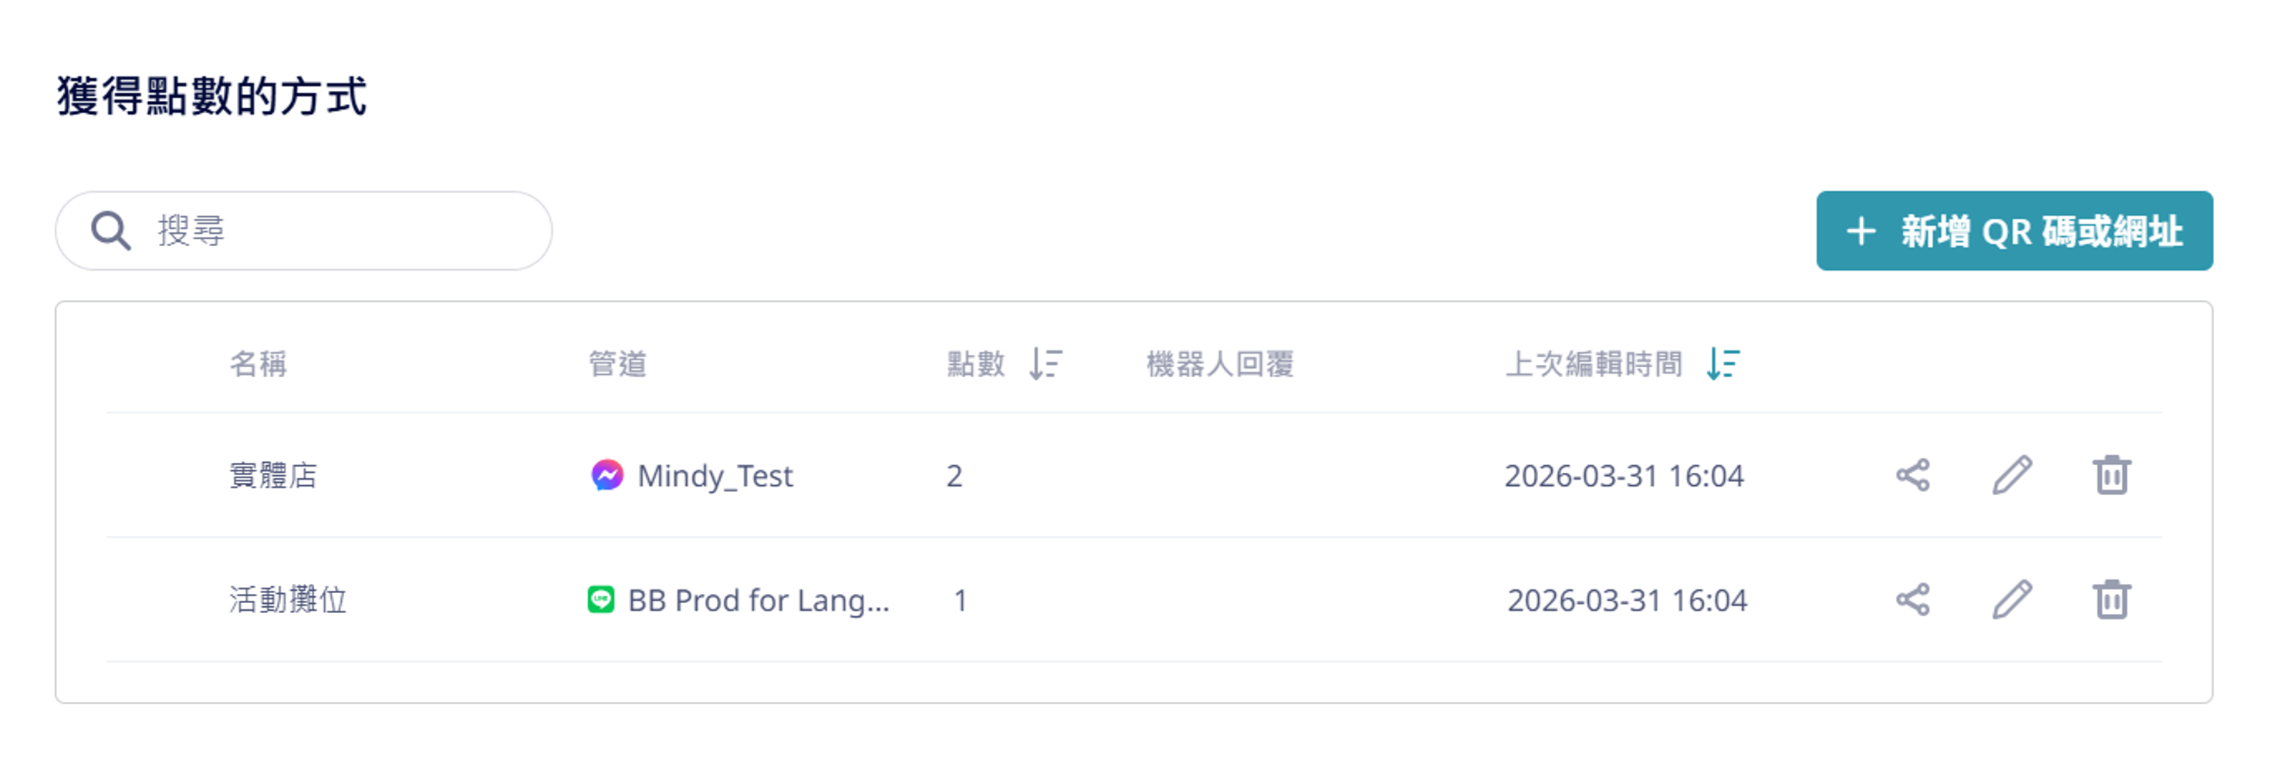
Task: Click Mindy_Test channel name
Action: point(715,476)
